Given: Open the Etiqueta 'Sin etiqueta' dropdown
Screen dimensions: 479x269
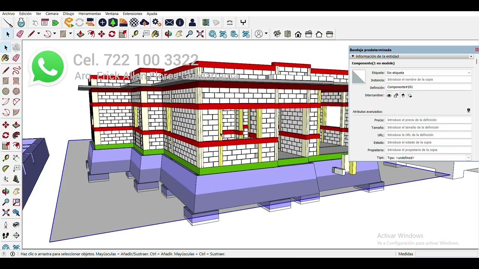Looking at the screenshot, I should click(x=428, y=73).
